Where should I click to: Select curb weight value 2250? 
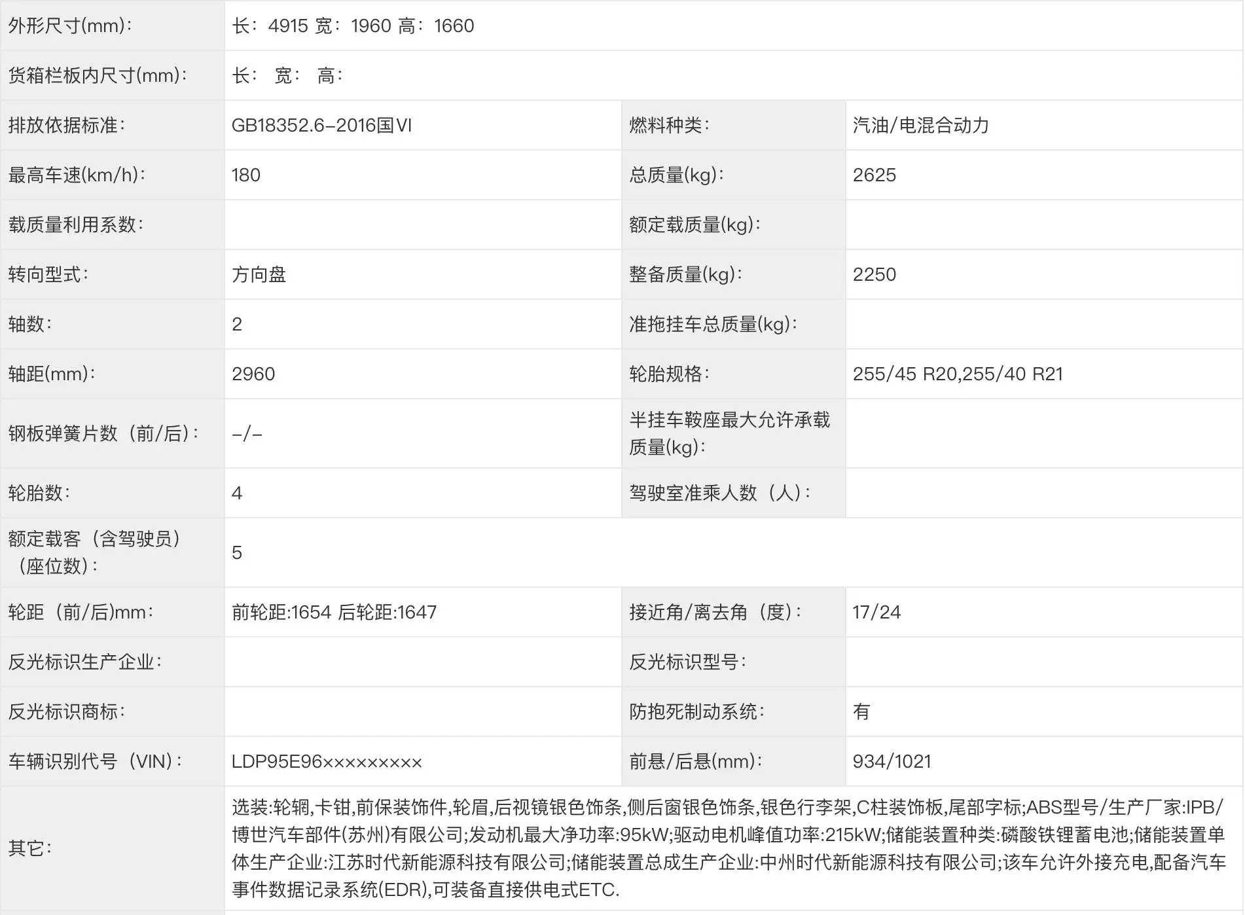pyautogui.click(x=875, y=274)
